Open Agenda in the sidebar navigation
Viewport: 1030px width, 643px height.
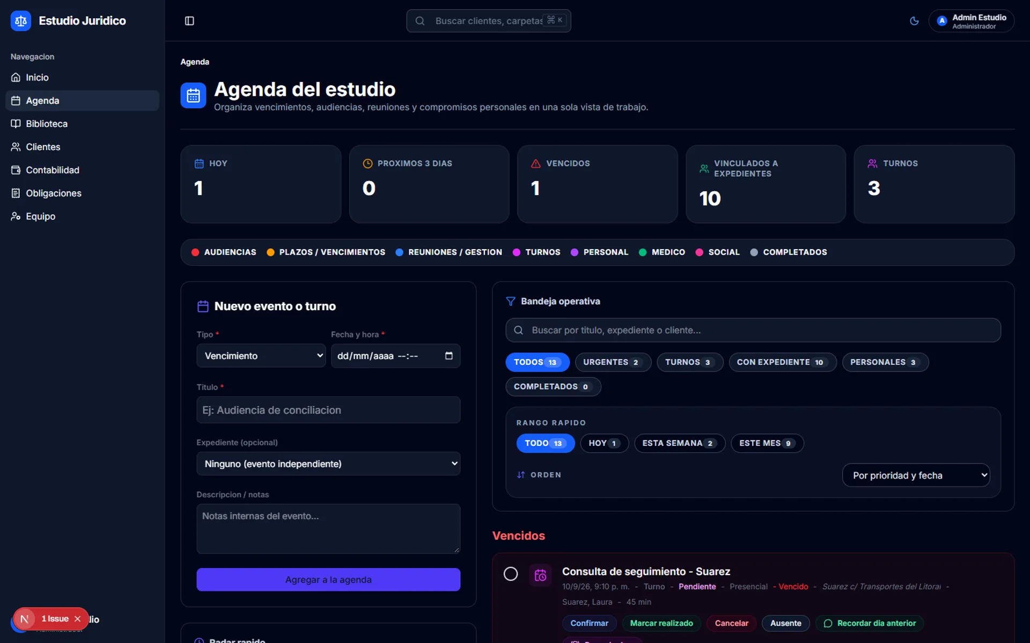click(82, 101)
